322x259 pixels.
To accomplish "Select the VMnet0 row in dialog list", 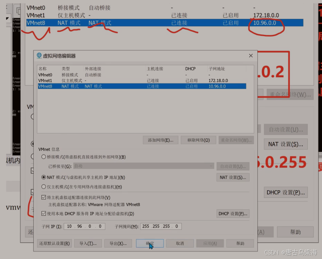I will pyautogui.click(x=142, y=75).
